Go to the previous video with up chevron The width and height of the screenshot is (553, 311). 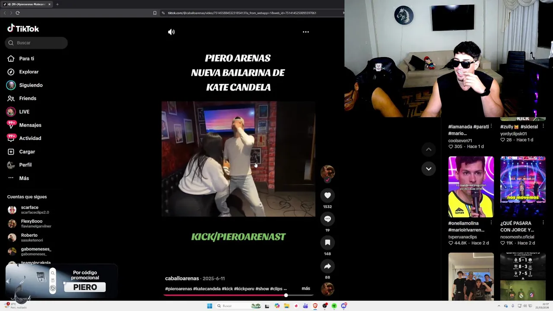(429, 149)
